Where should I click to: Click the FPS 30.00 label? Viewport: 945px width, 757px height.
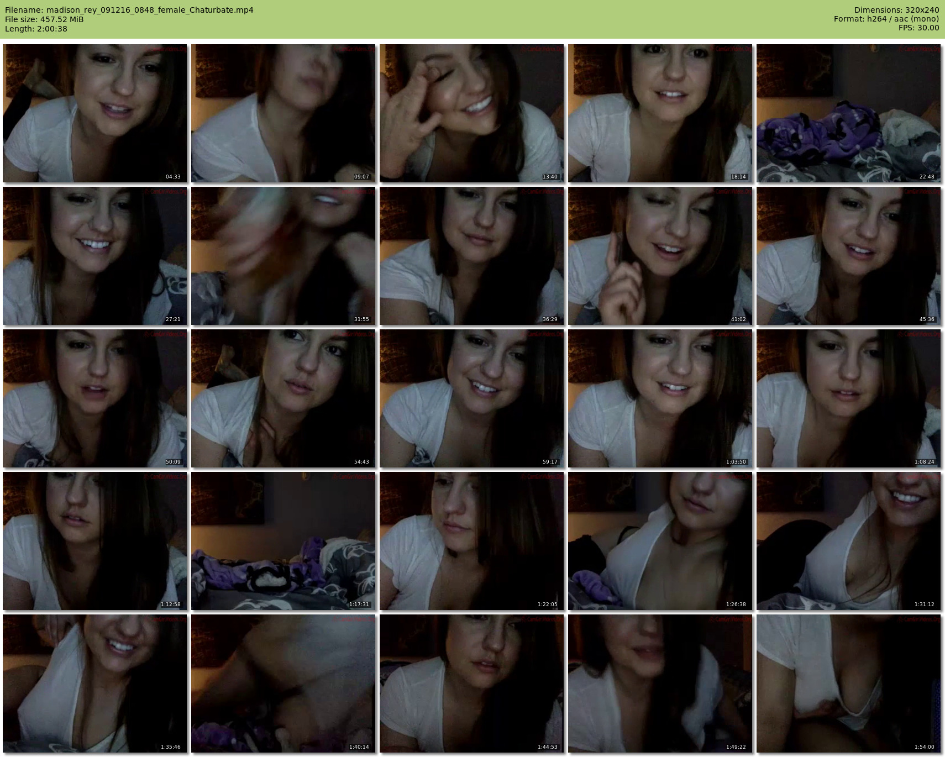918,28
